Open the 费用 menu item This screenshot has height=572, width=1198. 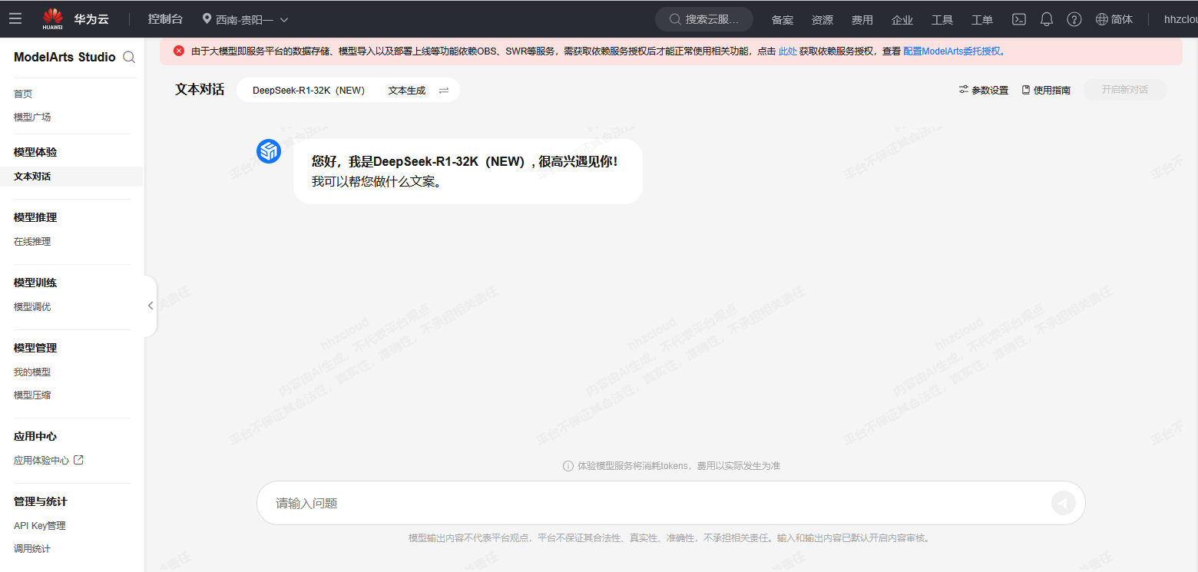[862, 20]
